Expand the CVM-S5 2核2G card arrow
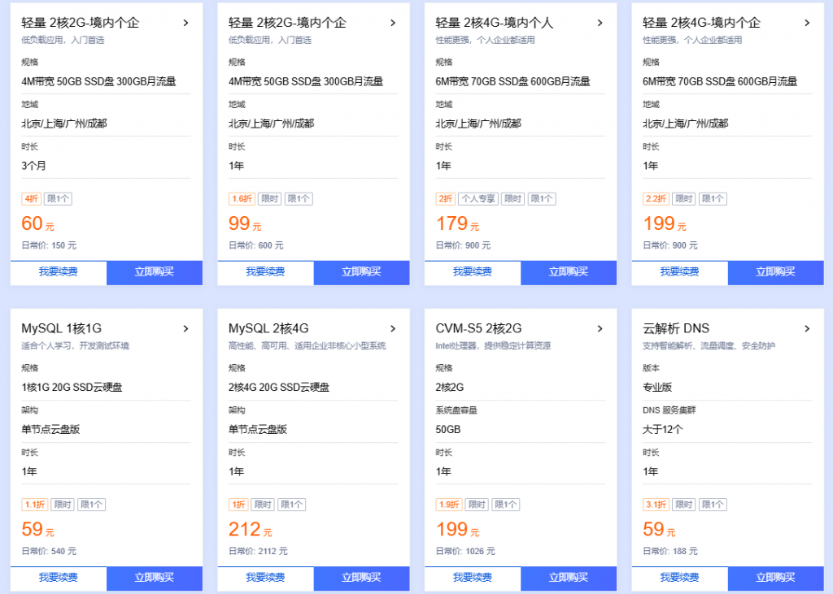The width and height of the screenshot is (833, 594). tap(600, 328)
